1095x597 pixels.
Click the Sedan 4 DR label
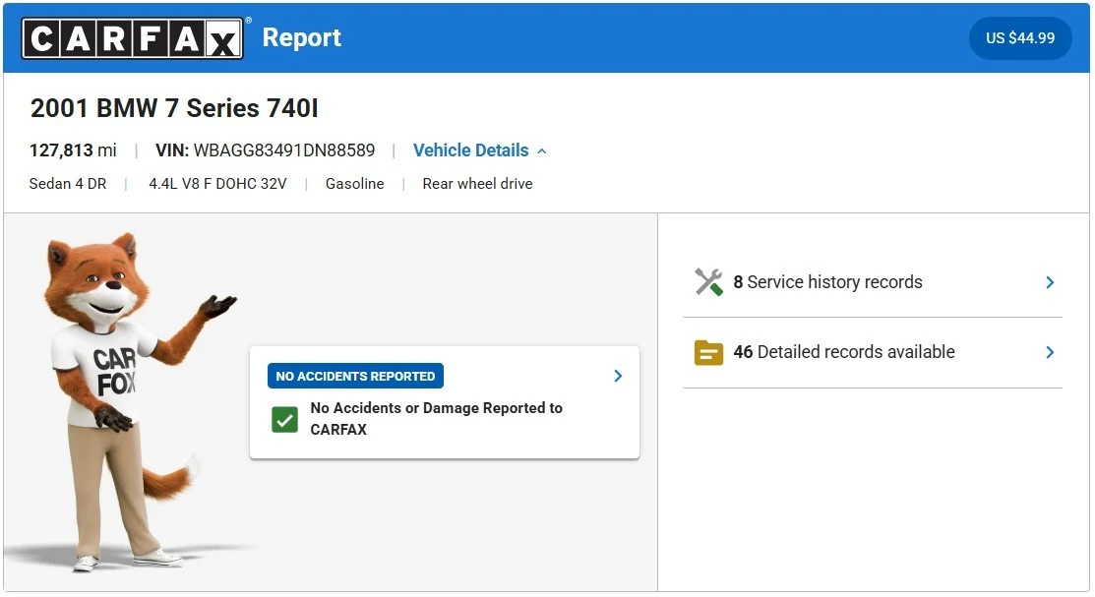tap(68, 184)
